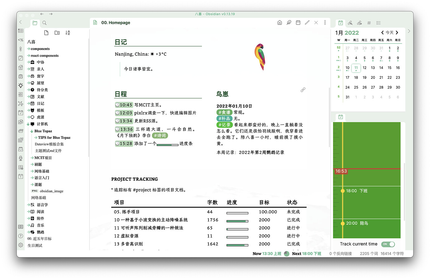The height and width of the screenshot is (279, 430).
Task: Click the 今天 button in calendar
Action: (389, 33)
